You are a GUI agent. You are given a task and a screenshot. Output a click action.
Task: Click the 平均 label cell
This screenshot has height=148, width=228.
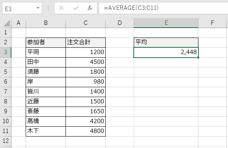pyautogui.click(x=166, y=42)
